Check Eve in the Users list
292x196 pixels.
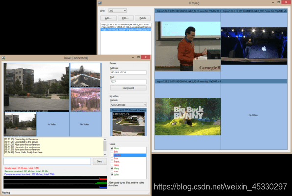point(112,158)
